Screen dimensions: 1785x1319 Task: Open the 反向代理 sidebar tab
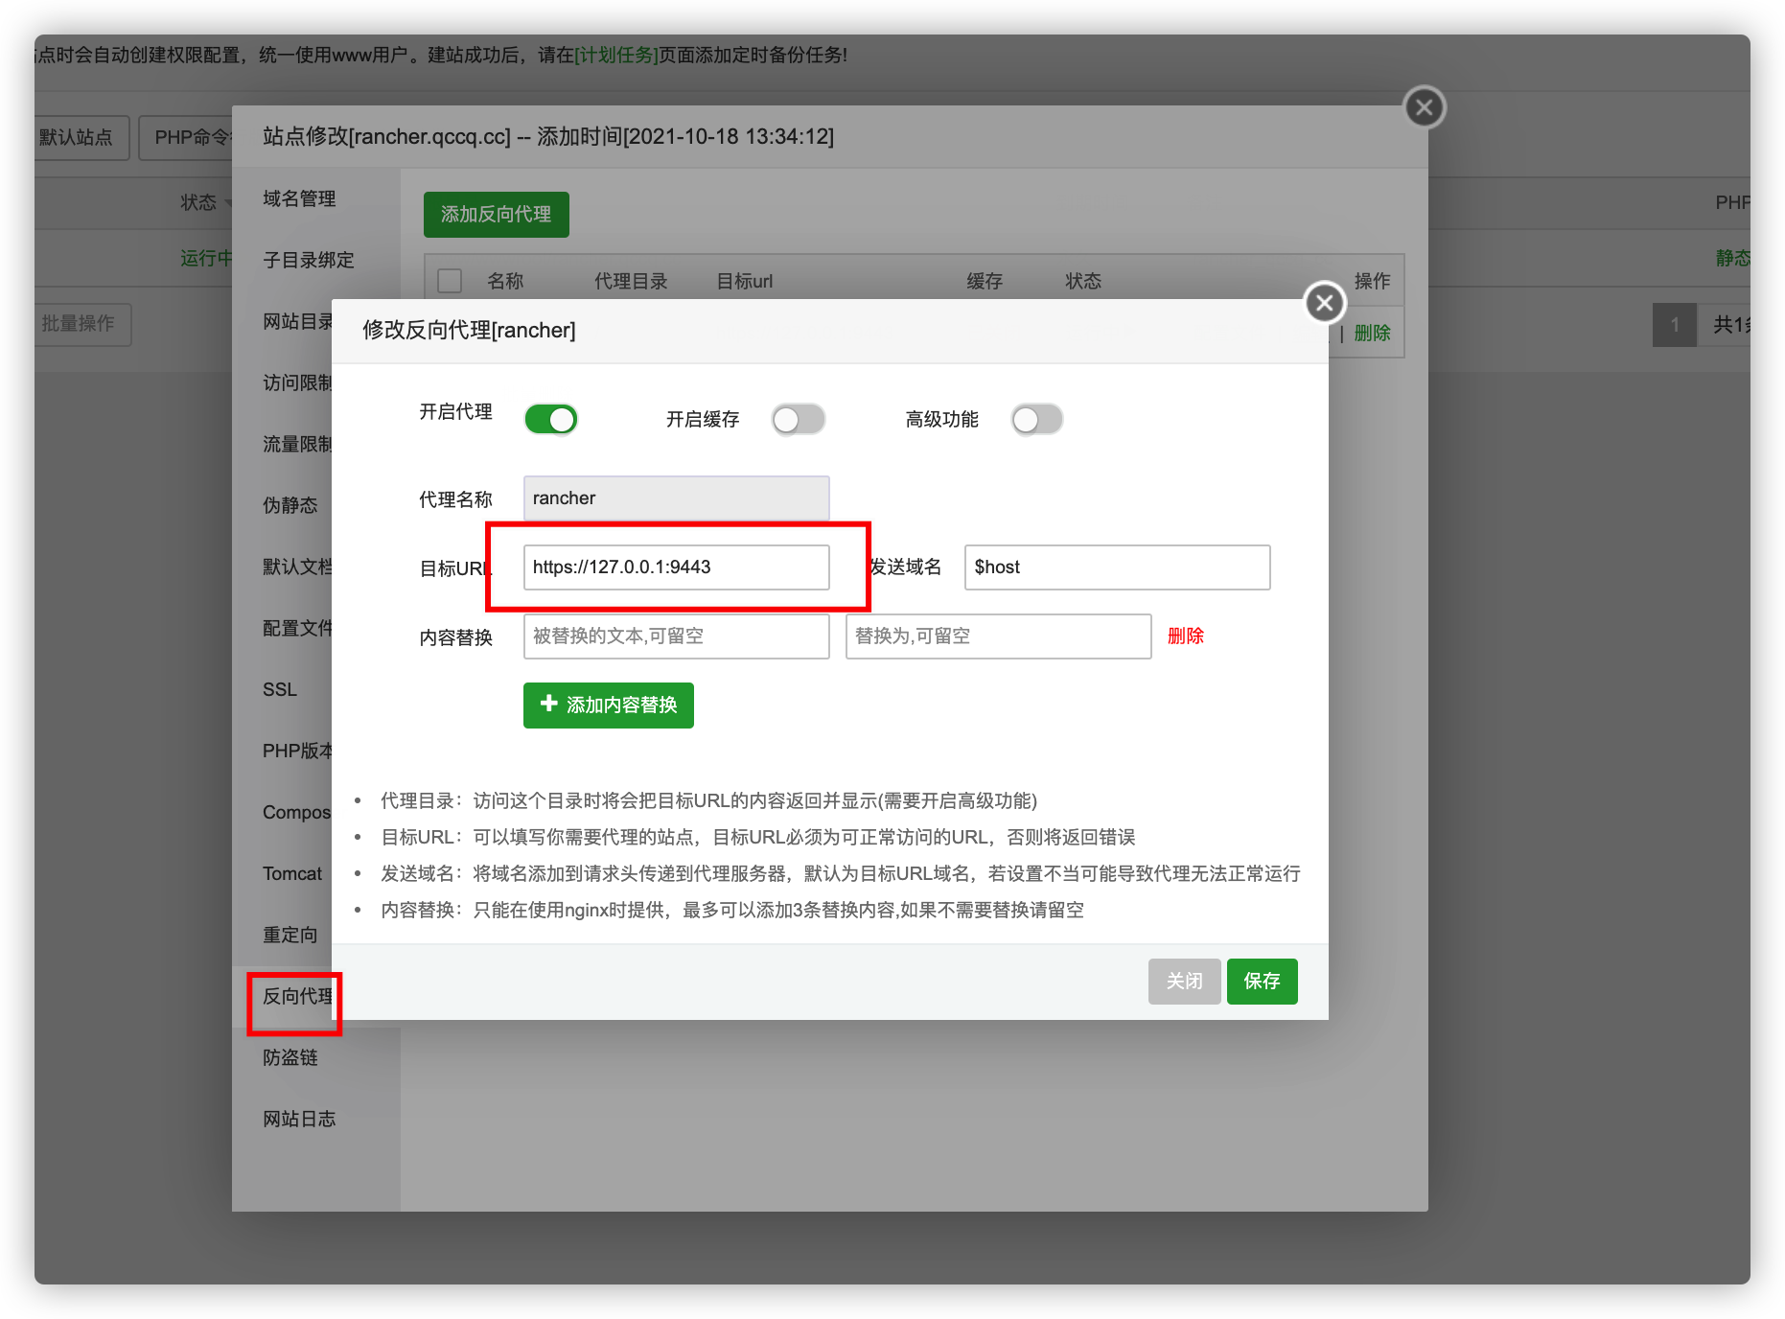pyautogui.click(x=297, y=997)
